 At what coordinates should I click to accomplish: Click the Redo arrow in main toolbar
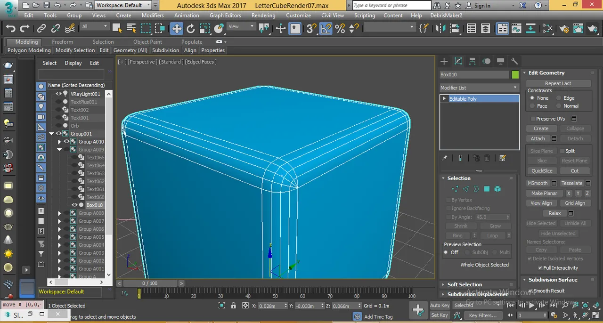tap(25, 29)
